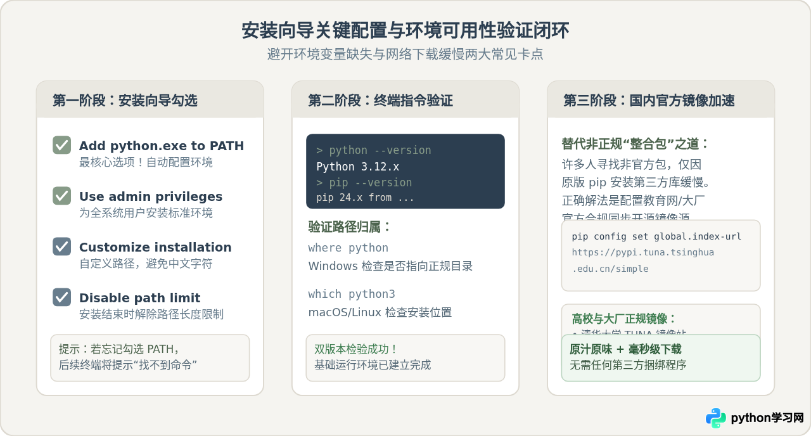
Task: Click the text 自定义路径，避免中文字符
Action: click(x=146, y=264)
